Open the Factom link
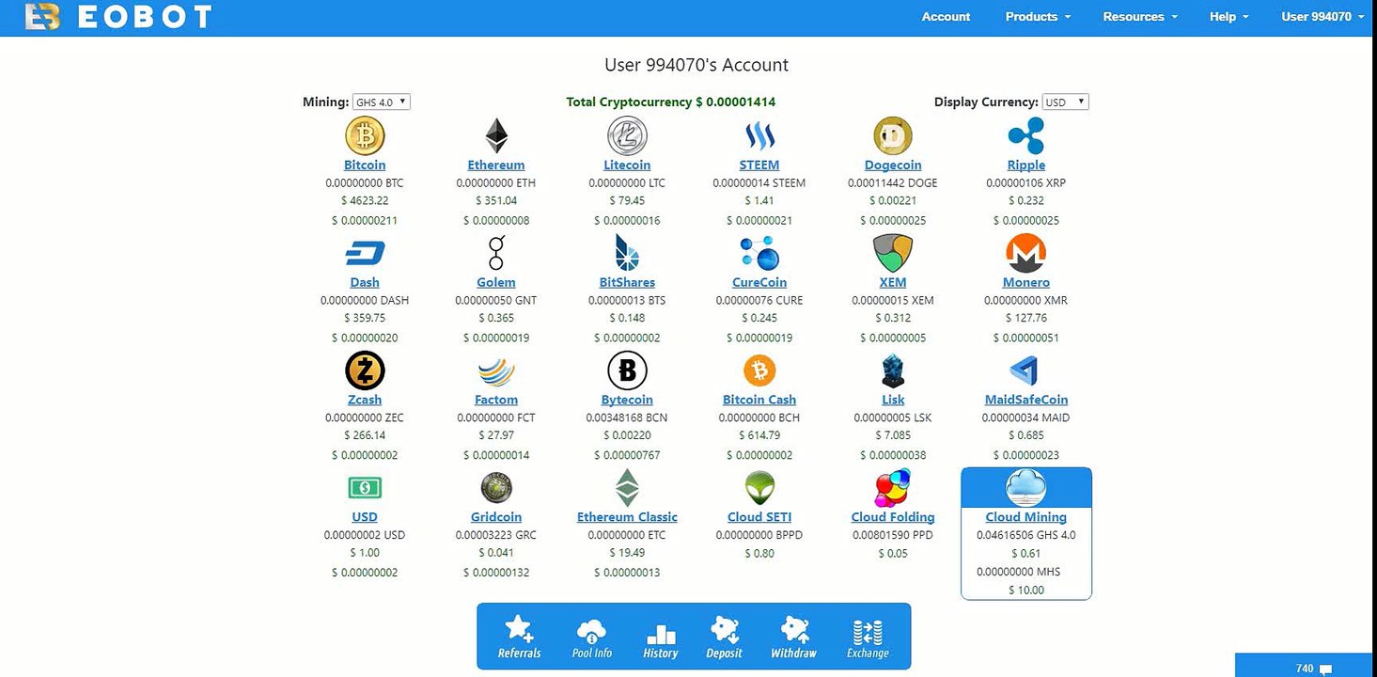The width and height of the screenshot is (1377, 677). [x=496, y=401]
